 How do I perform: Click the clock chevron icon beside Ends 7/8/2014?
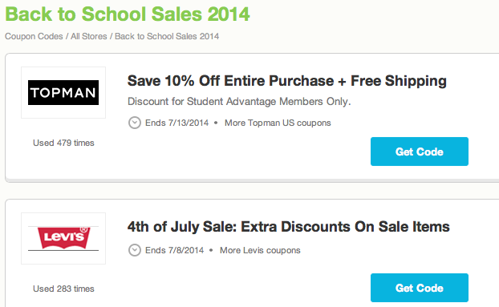pos(135,250)
